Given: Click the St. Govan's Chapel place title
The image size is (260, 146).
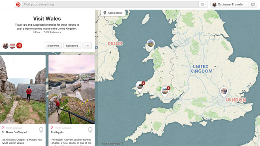Looking at the screenshot, I should tap(14, 132).
